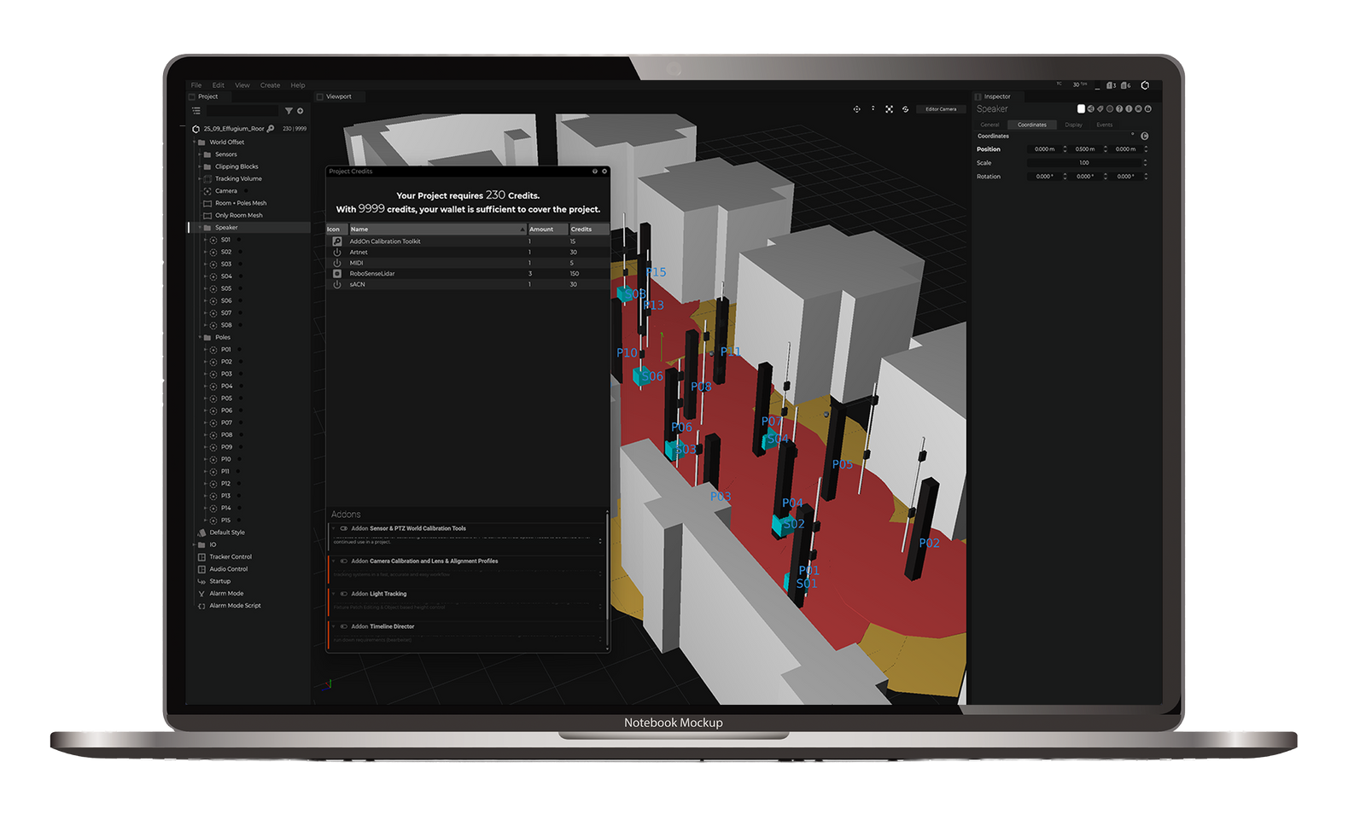
Task: Click the AddOn Calibration Toolkit row icon
Action: tap(337, 241)
